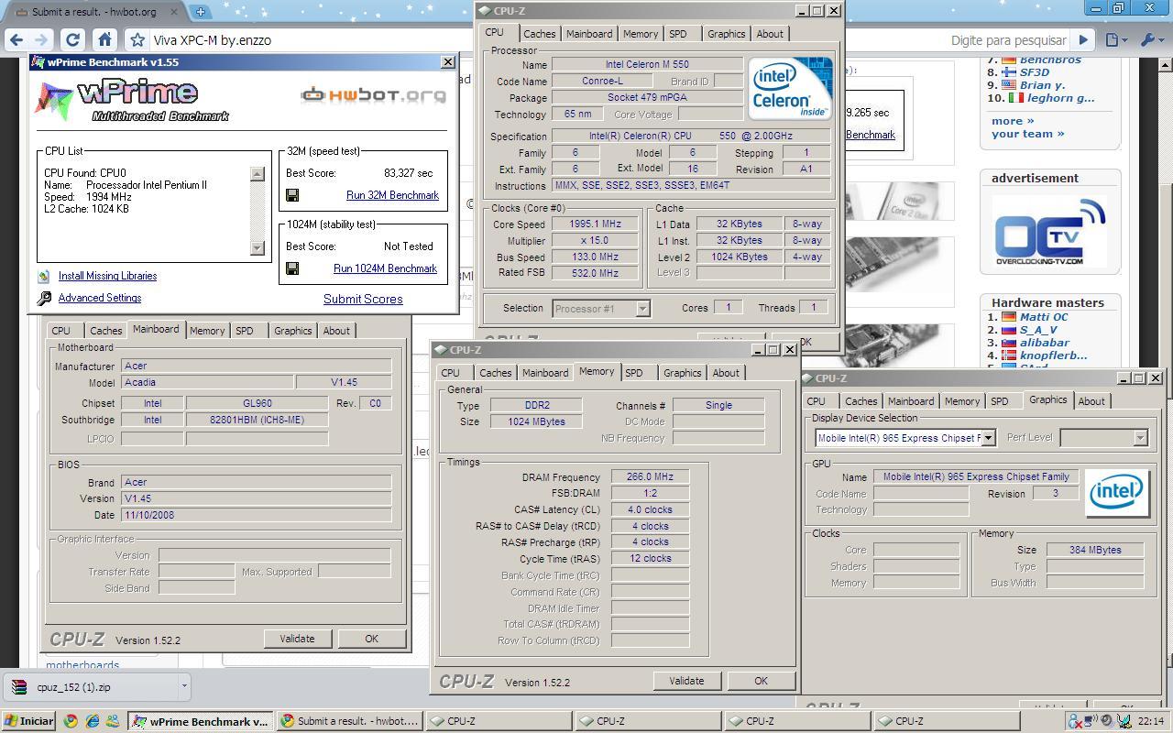Open SPD tab in top CPU-Z window
This screenshot has width=1173, height=733.
pos(678,34)
